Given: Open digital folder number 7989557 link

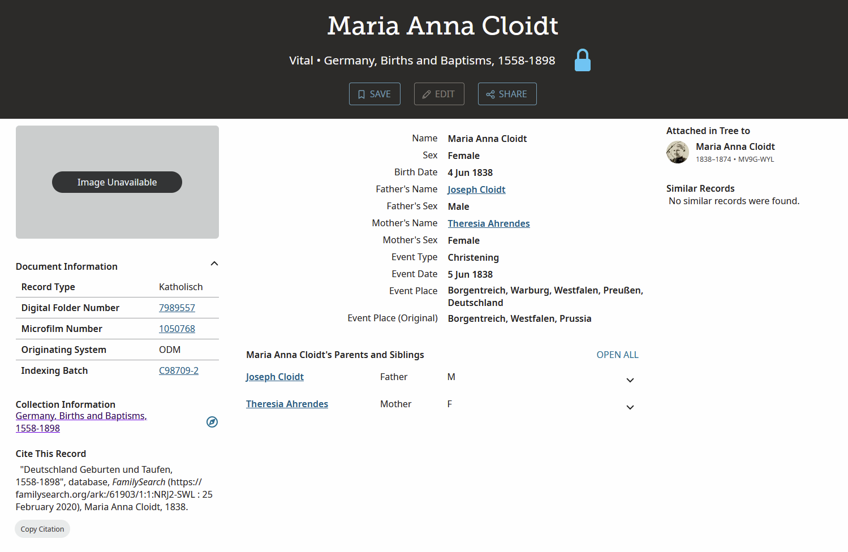Looking at the screenshot, I should tap(177, 308).
